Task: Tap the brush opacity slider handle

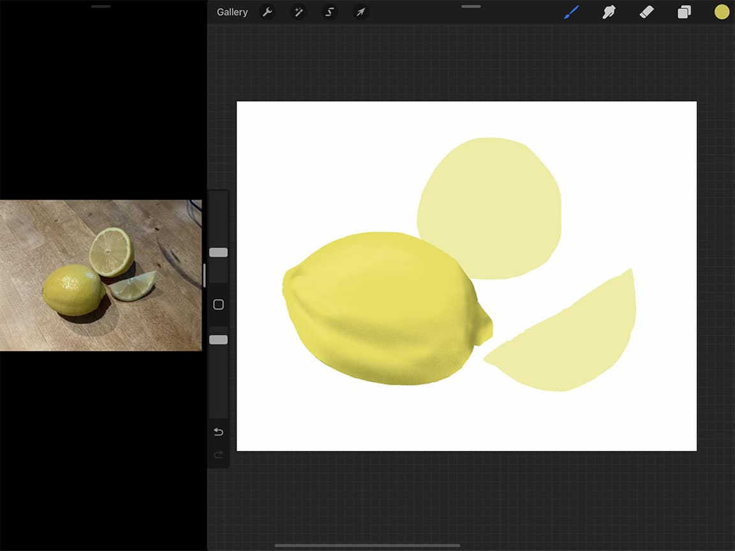Action: click(x=218, y=339)
